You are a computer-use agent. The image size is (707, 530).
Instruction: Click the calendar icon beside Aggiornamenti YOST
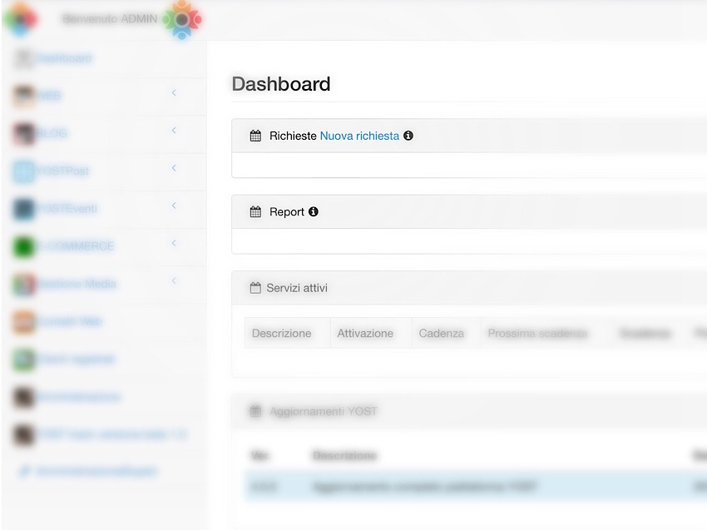(255, 411)
